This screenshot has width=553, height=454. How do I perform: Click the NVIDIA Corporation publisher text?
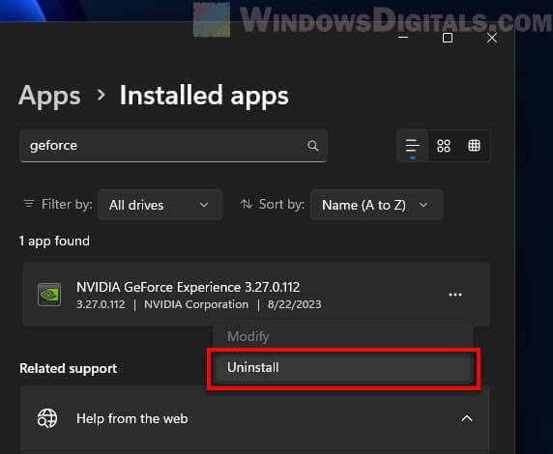tap(196, 304)
